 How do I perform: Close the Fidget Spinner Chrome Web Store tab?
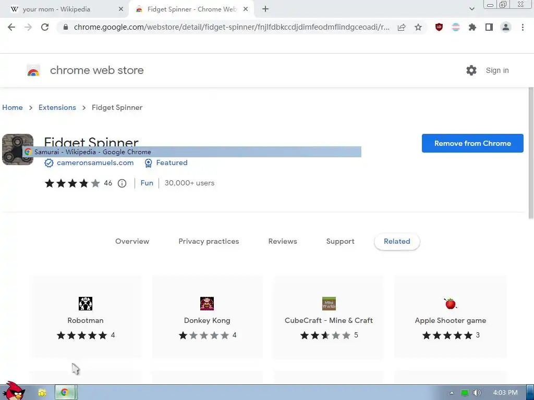tap(246, 9)
